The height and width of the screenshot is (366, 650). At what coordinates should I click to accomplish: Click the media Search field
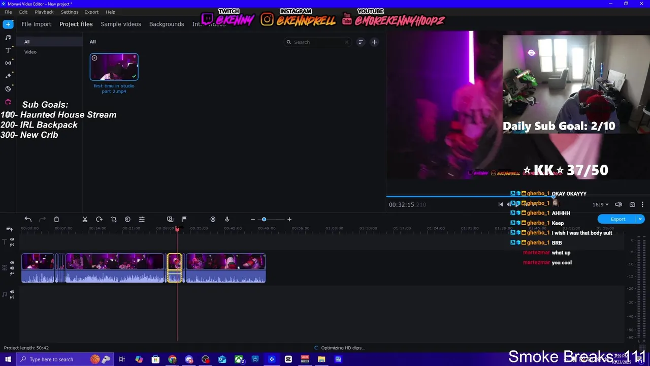click(317, 42)
